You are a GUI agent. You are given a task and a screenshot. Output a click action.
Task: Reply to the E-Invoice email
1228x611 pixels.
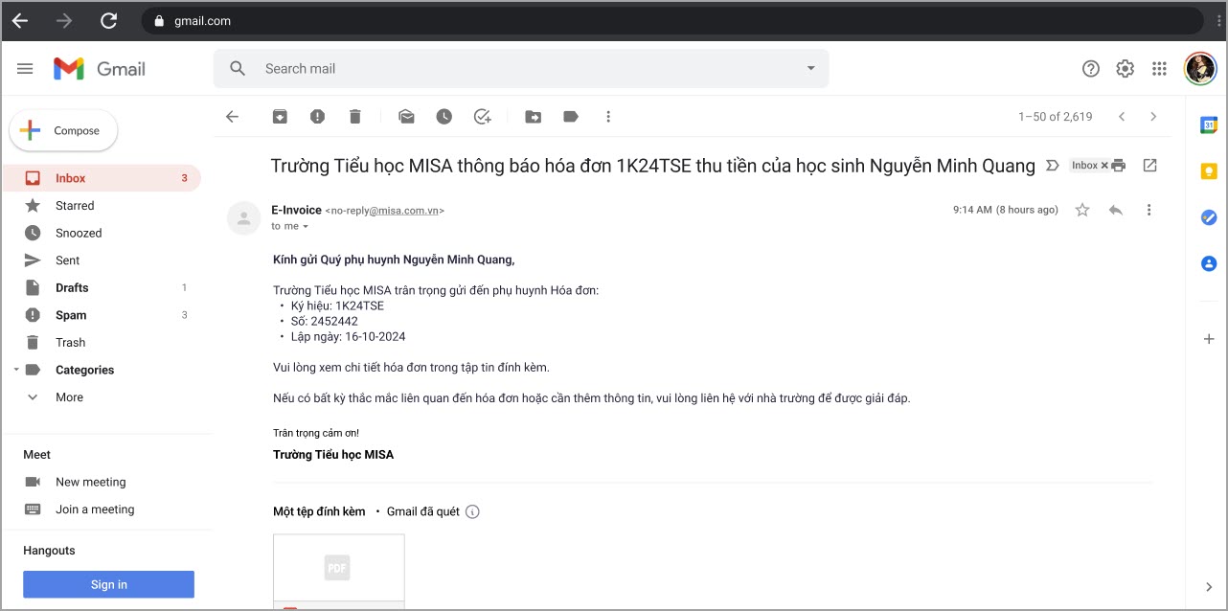pos(1116,210)
